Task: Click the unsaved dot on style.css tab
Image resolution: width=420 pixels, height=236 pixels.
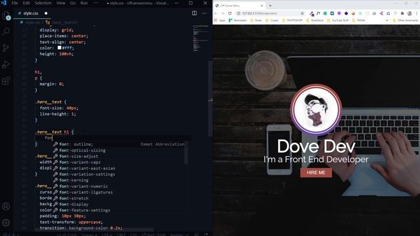Action: (46, 13)
